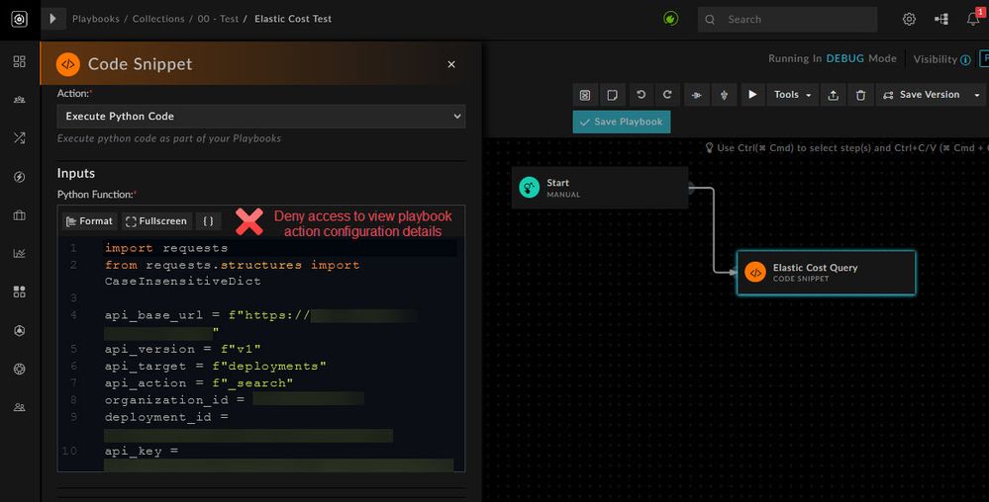
Task: Open the Action dropdown showing Execute Python Code
Action: coord(260,117)
